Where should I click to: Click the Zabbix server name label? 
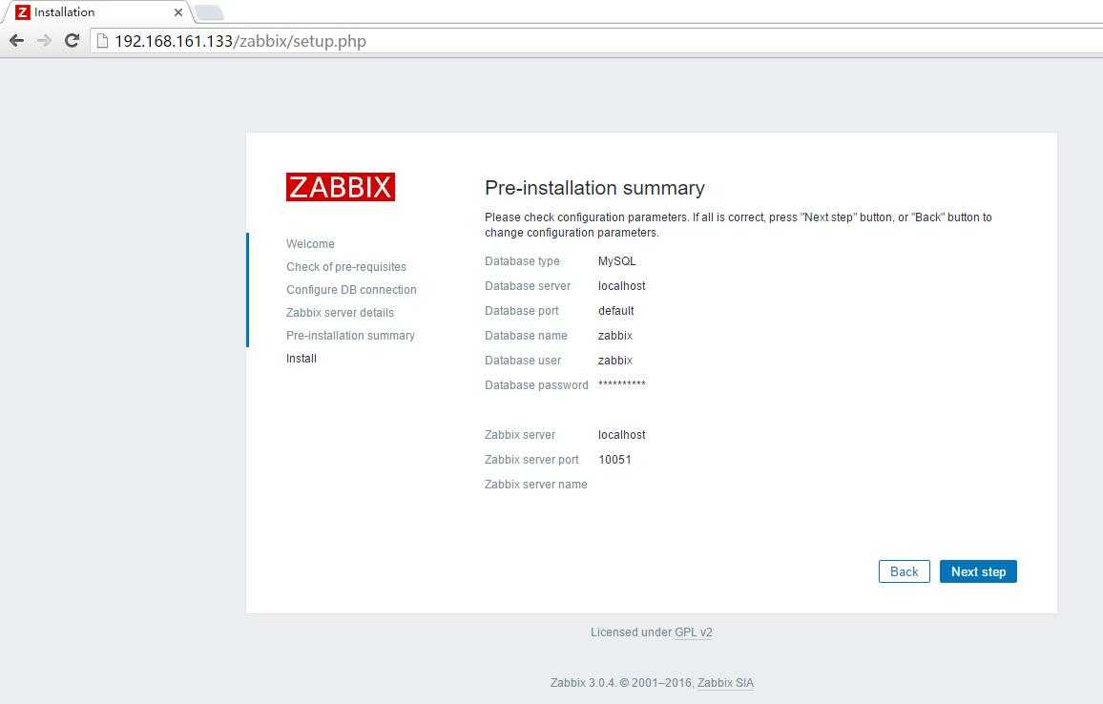pyautogui.click(x=536, y=485)
